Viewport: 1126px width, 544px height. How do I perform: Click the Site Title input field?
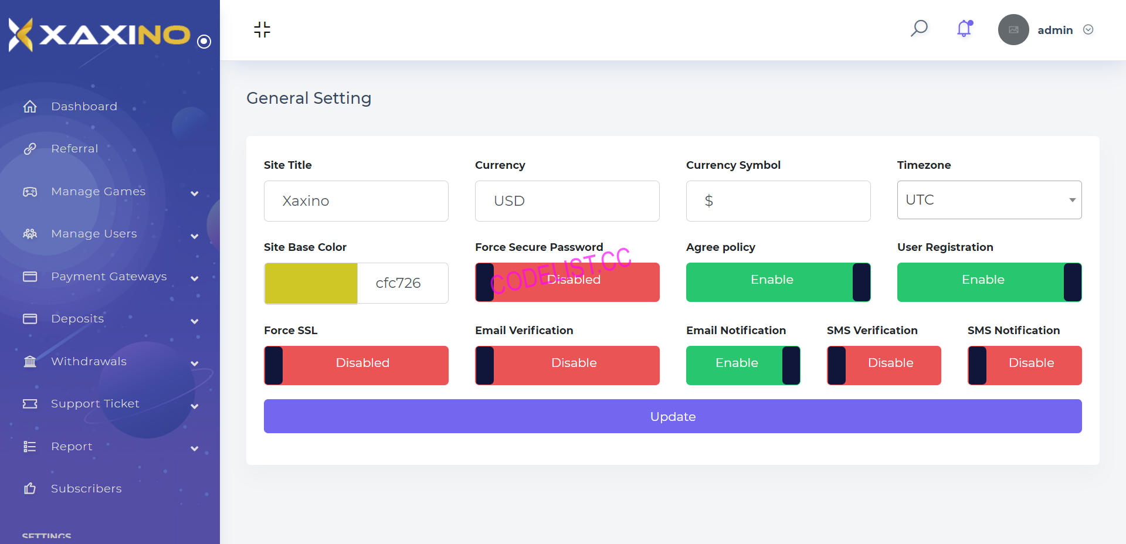[356, 201]
